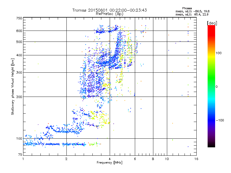Click the y-axis label '75'
This screenshot has width=231, height=173.
(20, 155)
